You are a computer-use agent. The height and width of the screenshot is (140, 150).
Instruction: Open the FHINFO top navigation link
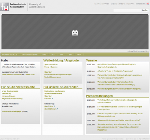122,4
